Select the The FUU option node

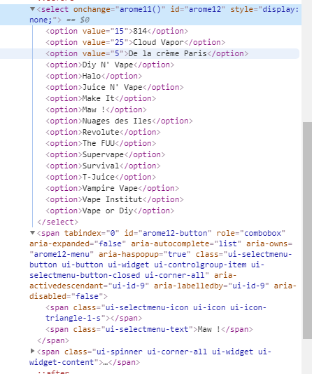[x=101, y=143]
